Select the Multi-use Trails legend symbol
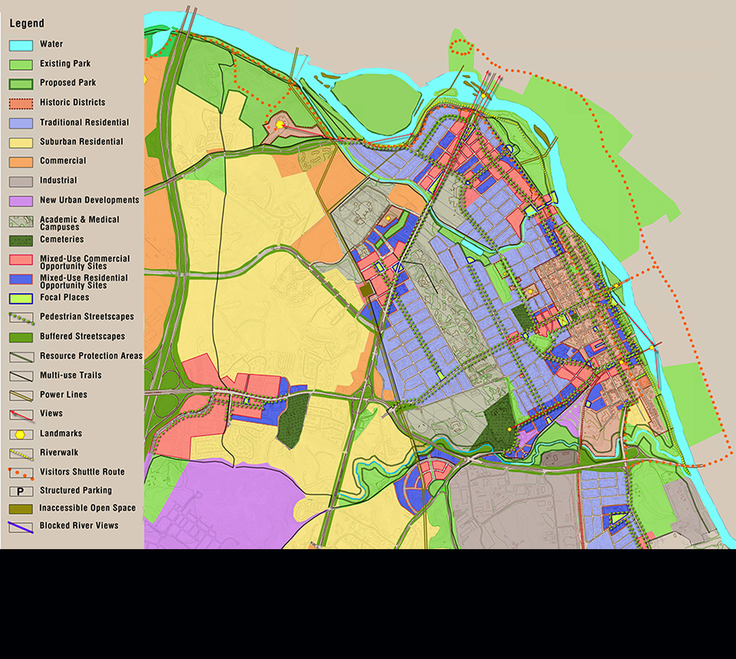The height and width of the screenshot is (659, 736). click(x=21, y=376)
